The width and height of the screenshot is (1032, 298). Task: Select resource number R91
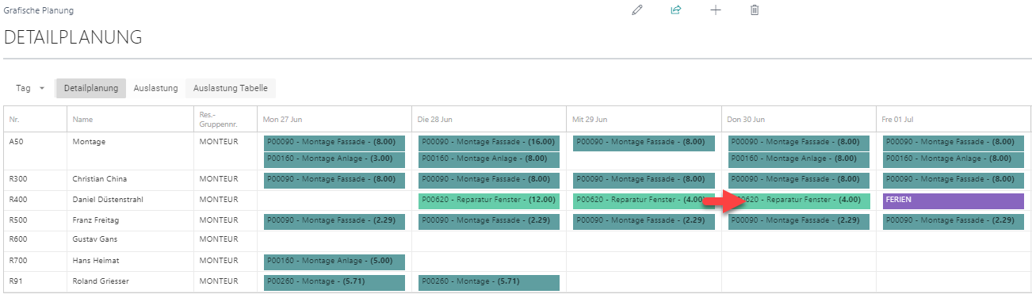(15, 281)
